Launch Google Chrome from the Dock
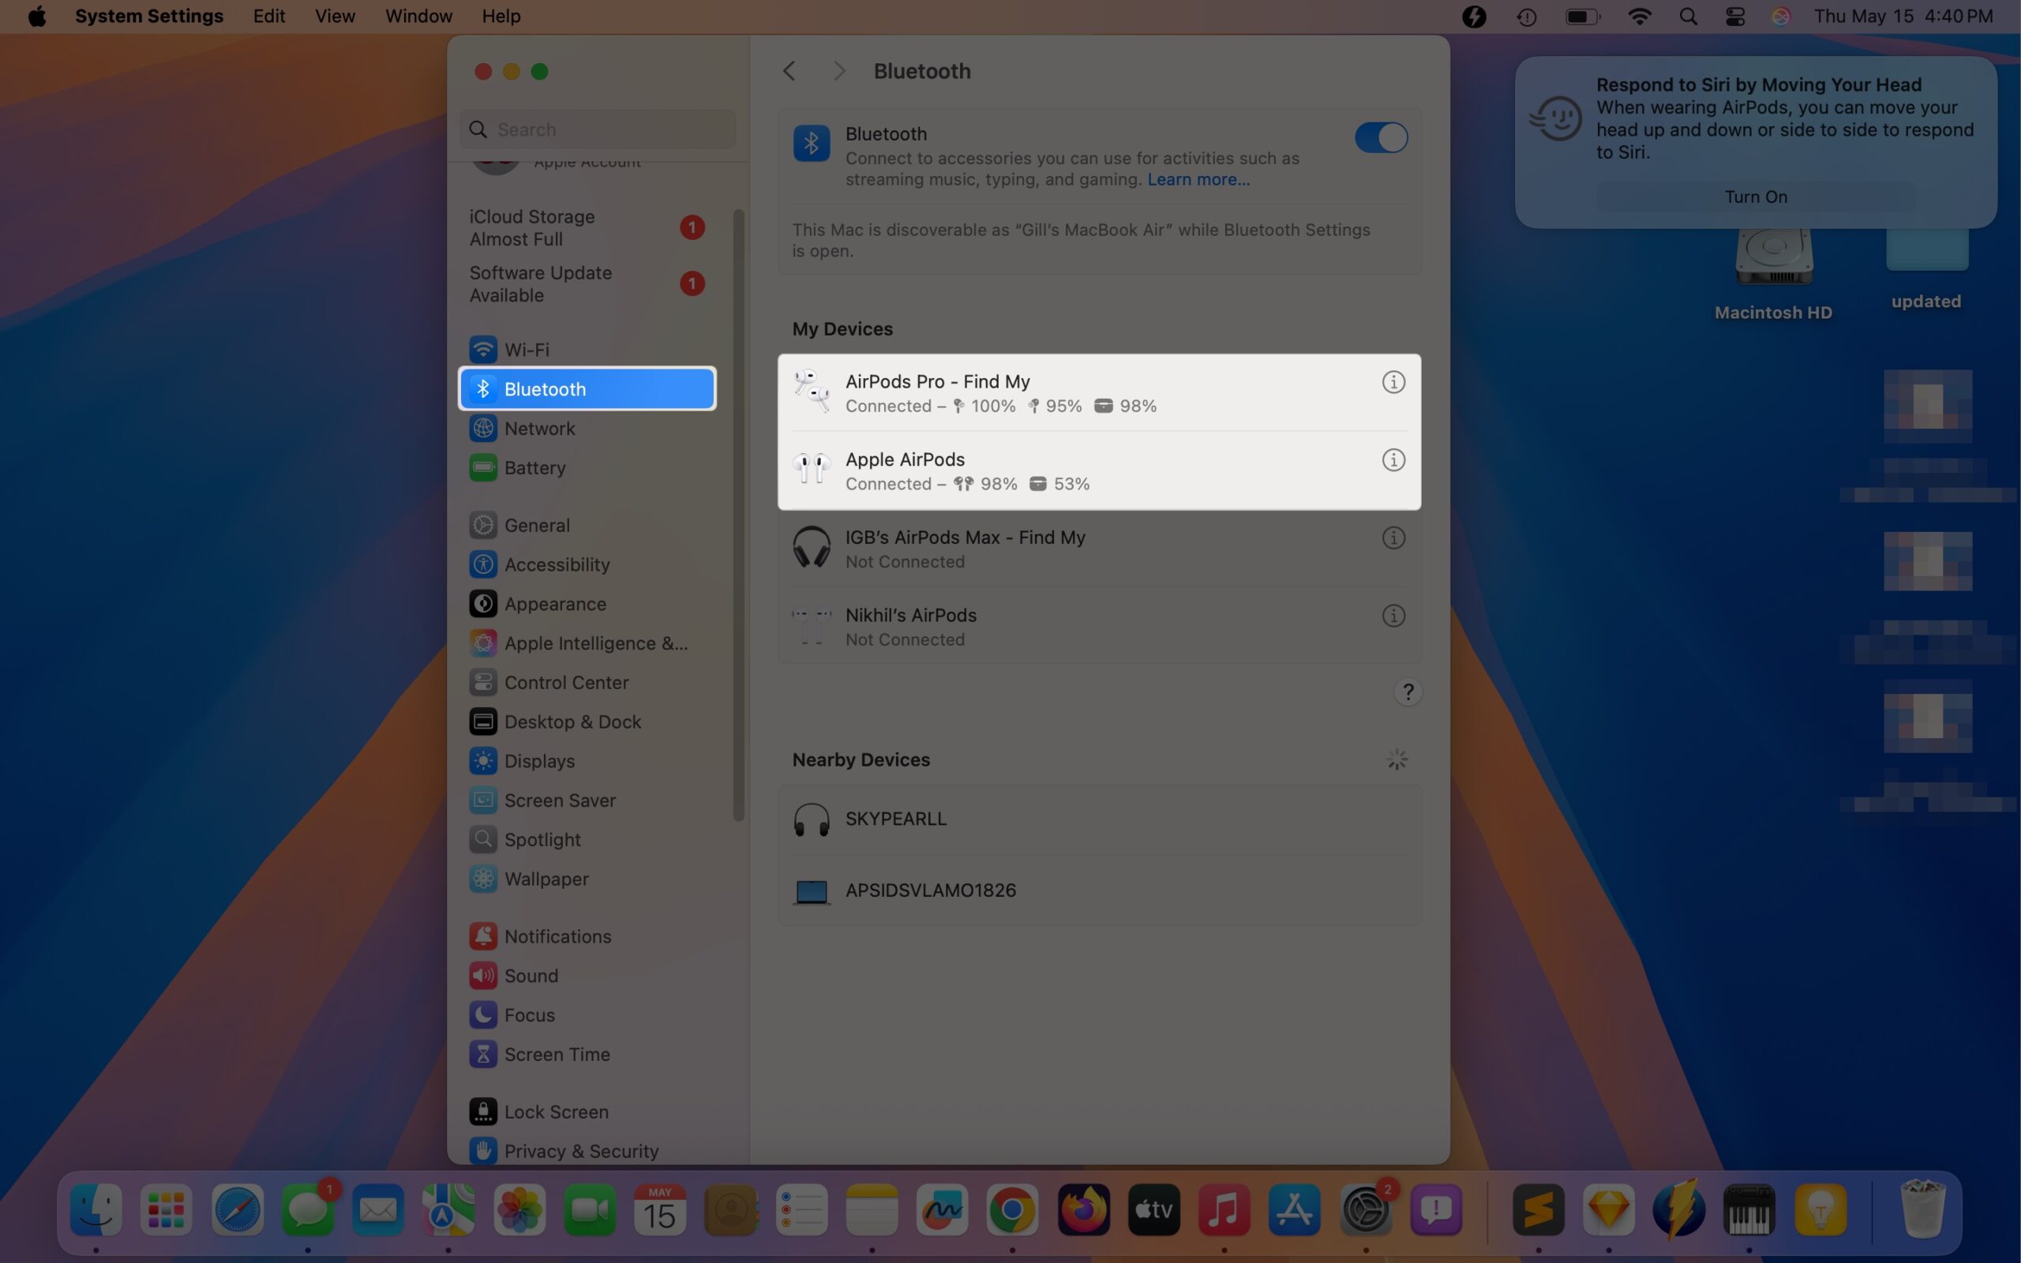This screenshot has height=1263, width=2021. pyautogui.click(x=1011, y=1209)
